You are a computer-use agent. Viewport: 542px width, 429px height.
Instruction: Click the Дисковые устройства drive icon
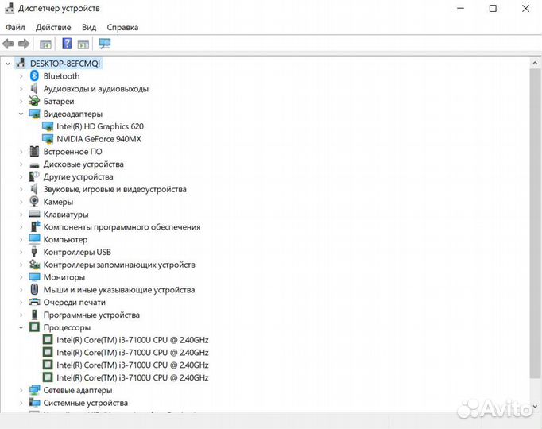pyautogui.click(x=34, y=164)
